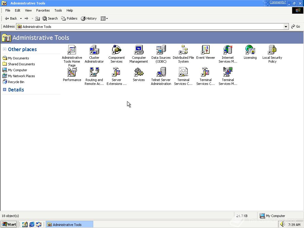Click third quick launch icon

tap(39, 224)
